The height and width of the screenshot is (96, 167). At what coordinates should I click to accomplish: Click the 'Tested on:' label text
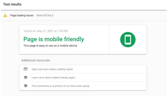pyautogui.click(x=30, y=31)
